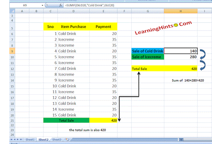Select highlighted row 9 header

12,51
